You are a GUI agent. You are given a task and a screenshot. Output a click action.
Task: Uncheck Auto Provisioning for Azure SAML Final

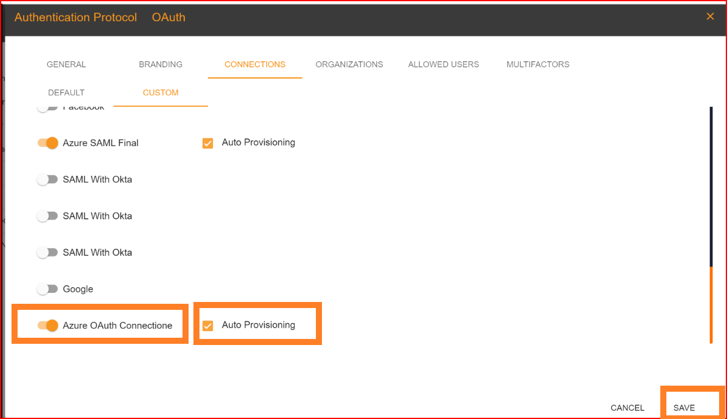coord(208,142)
